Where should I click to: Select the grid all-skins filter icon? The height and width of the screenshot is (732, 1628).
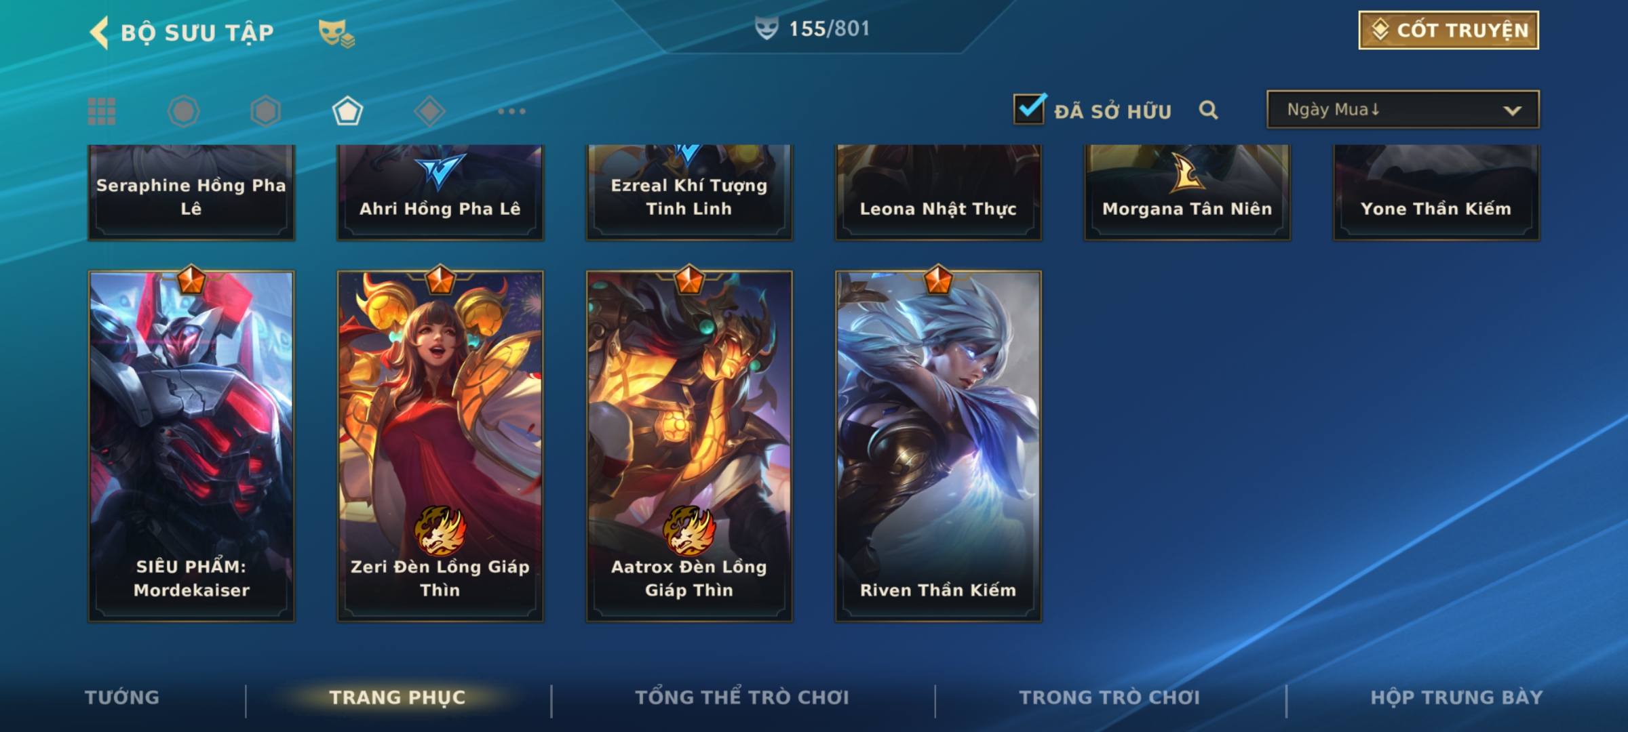pos(102,111)
